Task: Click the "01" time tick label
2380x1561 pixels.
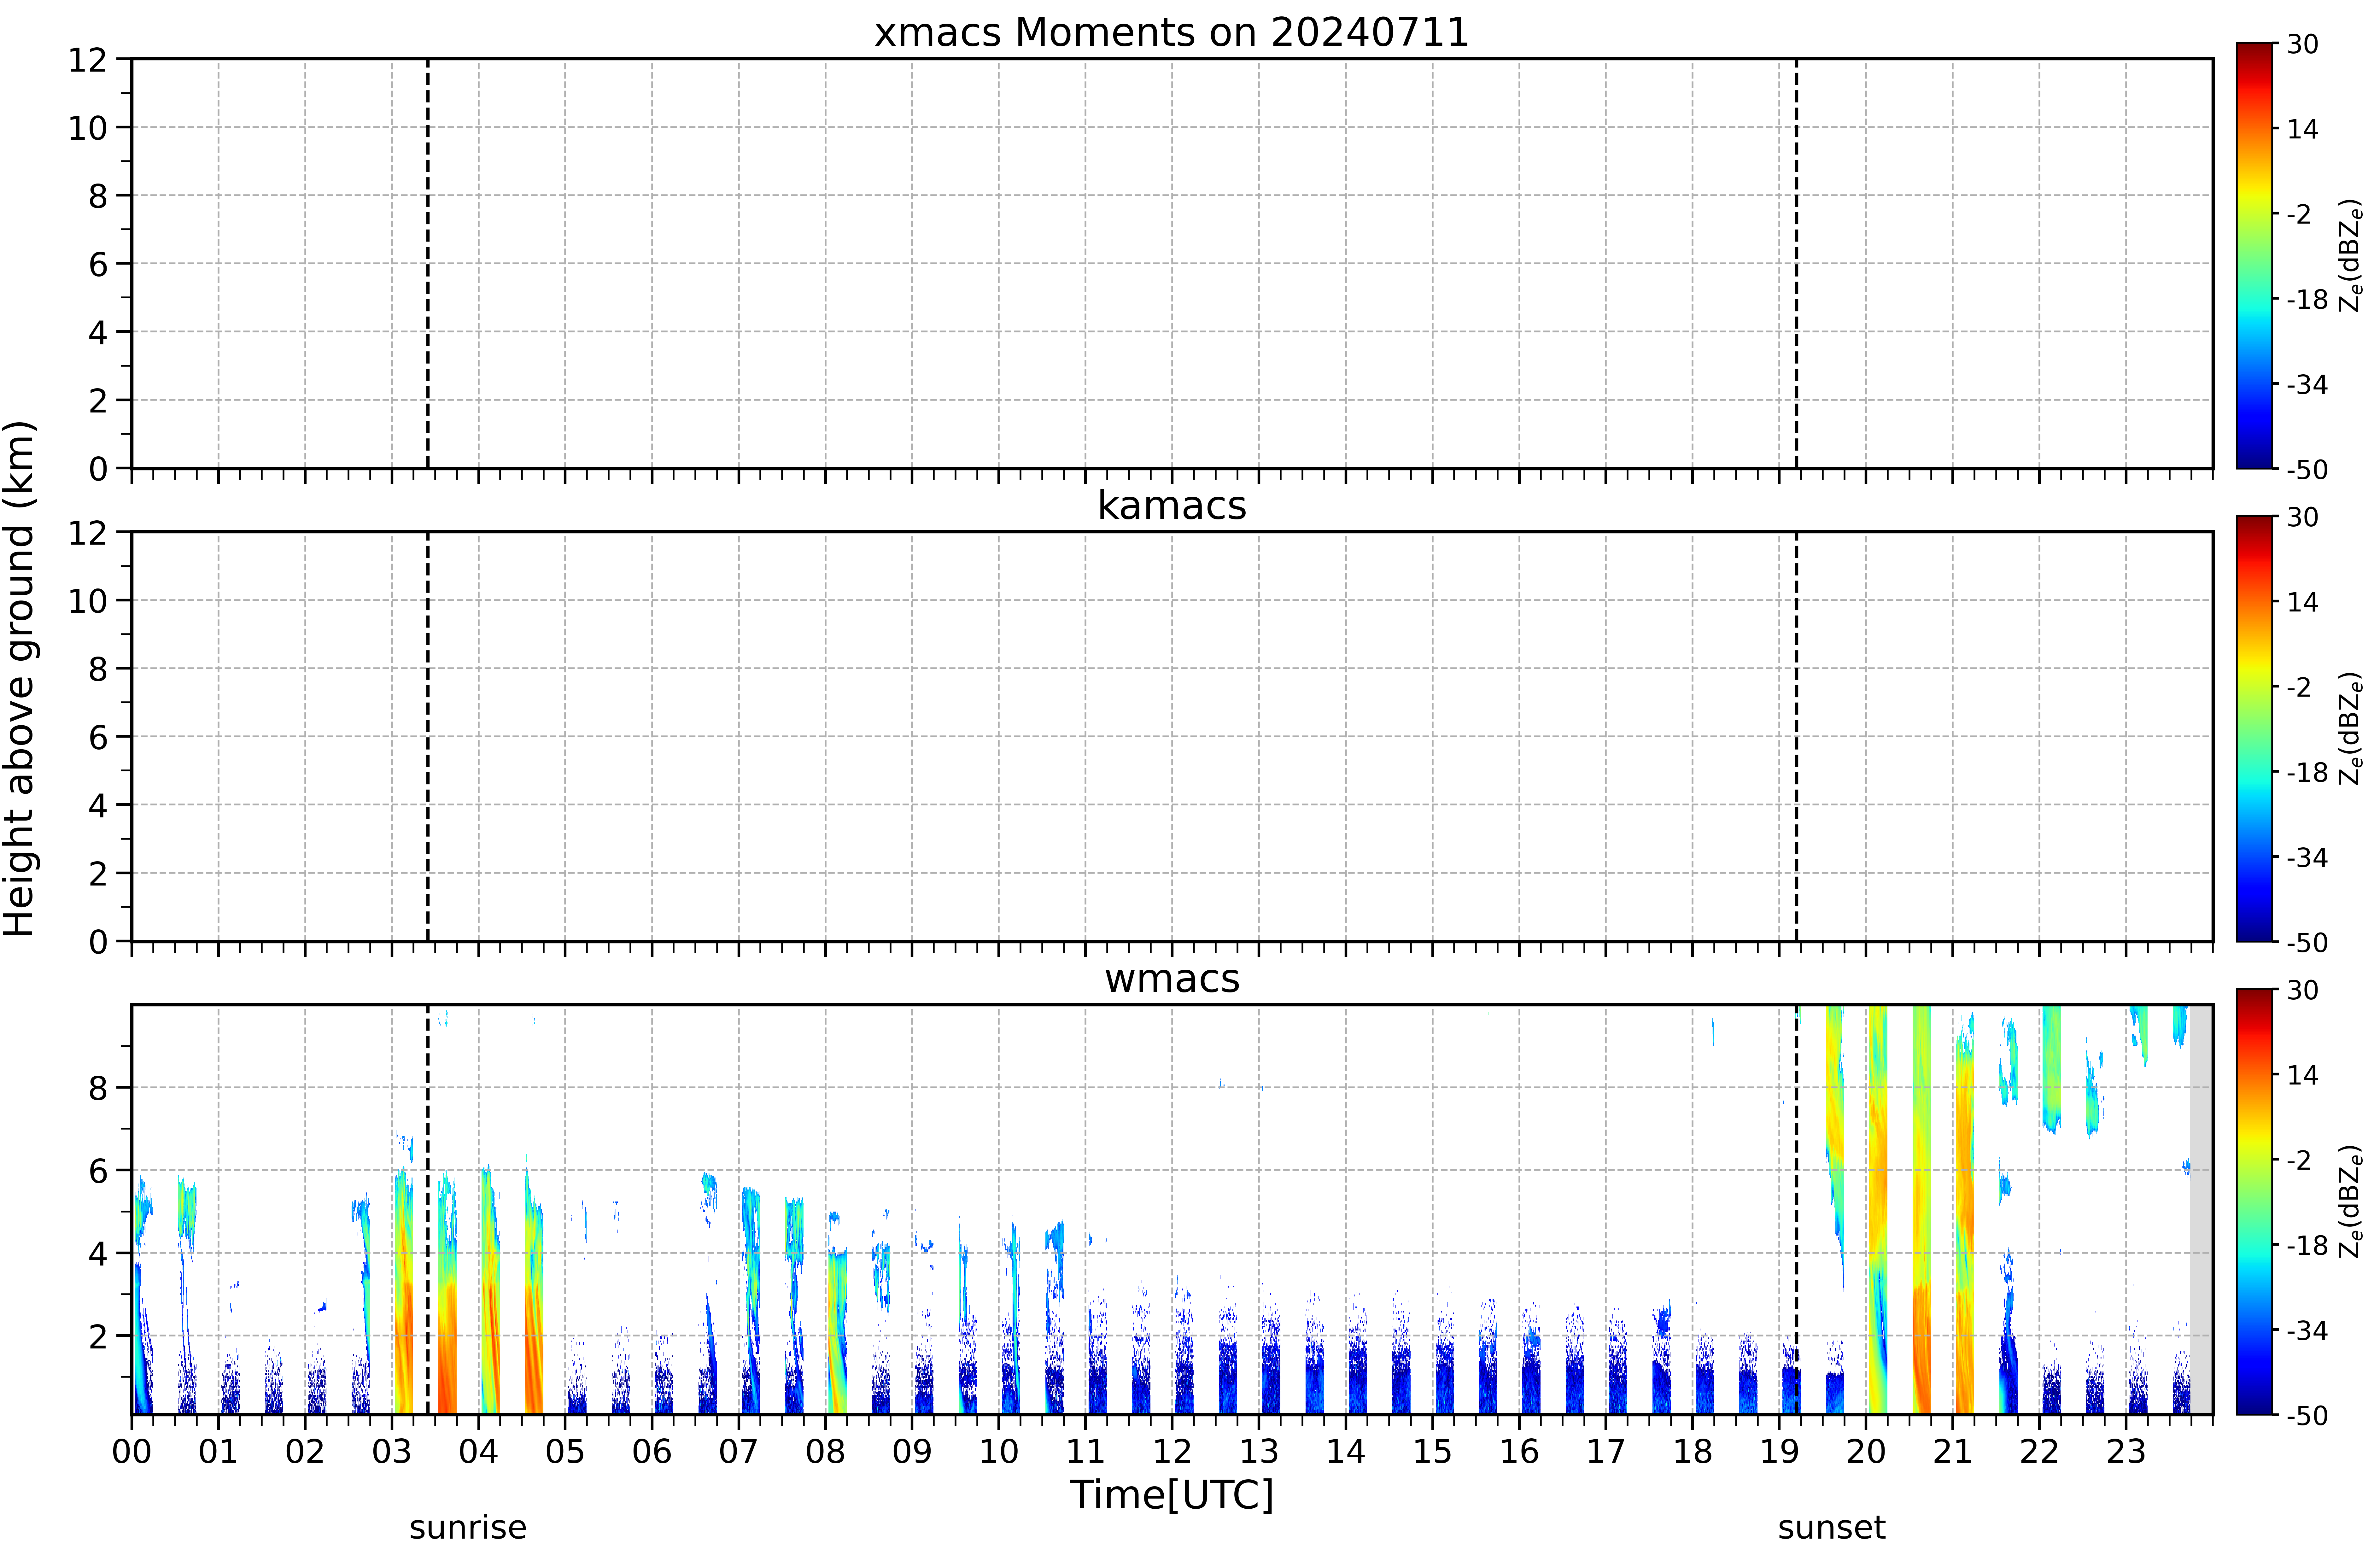Action: pos(218,1451)
